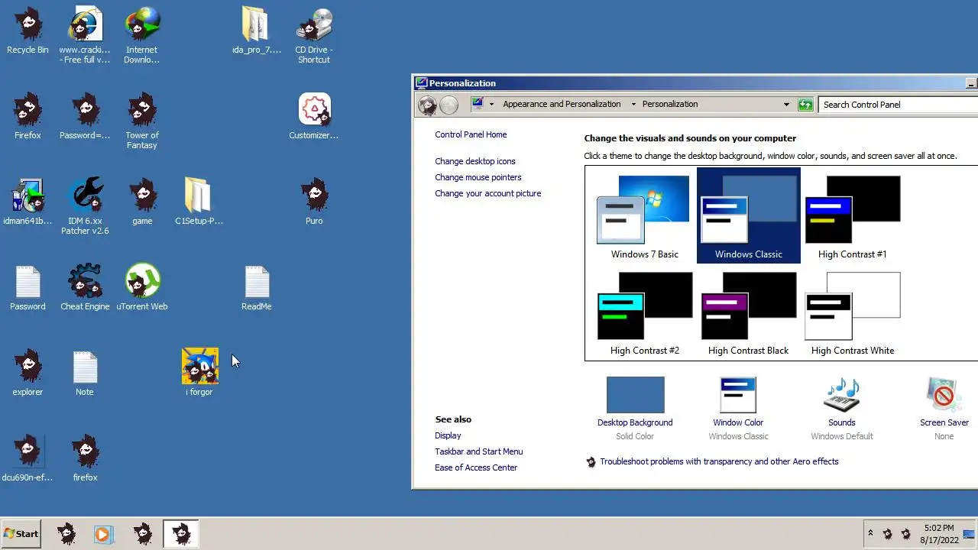Open the Tower of Fantasy icon
This screenshot has width=978, height=550.
142,121
